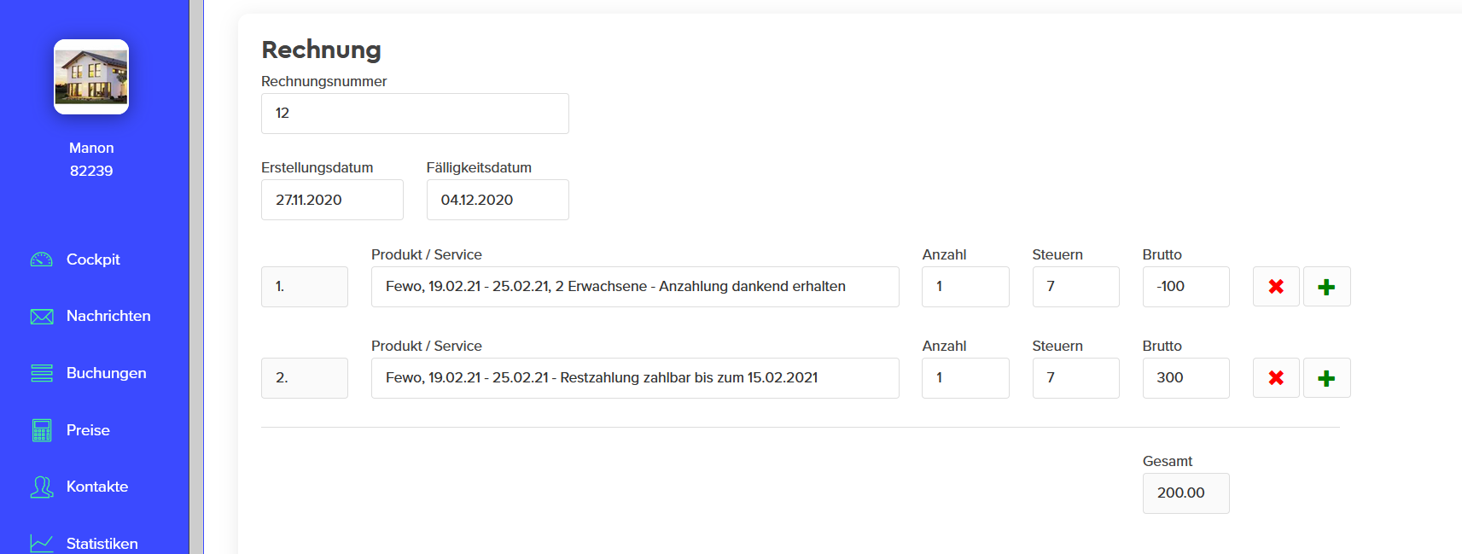Screen dimensions: 1462x554
Task: Open Statistiken via the chart icon
Action: pyautogui.click(x=42, y=543)
